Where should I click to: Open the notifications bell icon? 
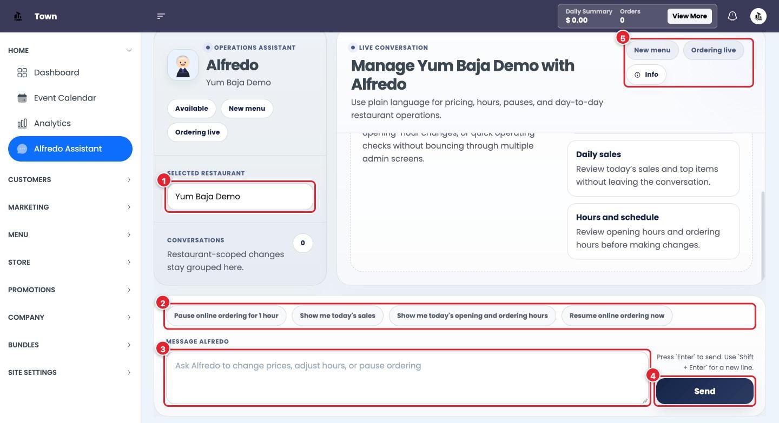coord(732,16)
